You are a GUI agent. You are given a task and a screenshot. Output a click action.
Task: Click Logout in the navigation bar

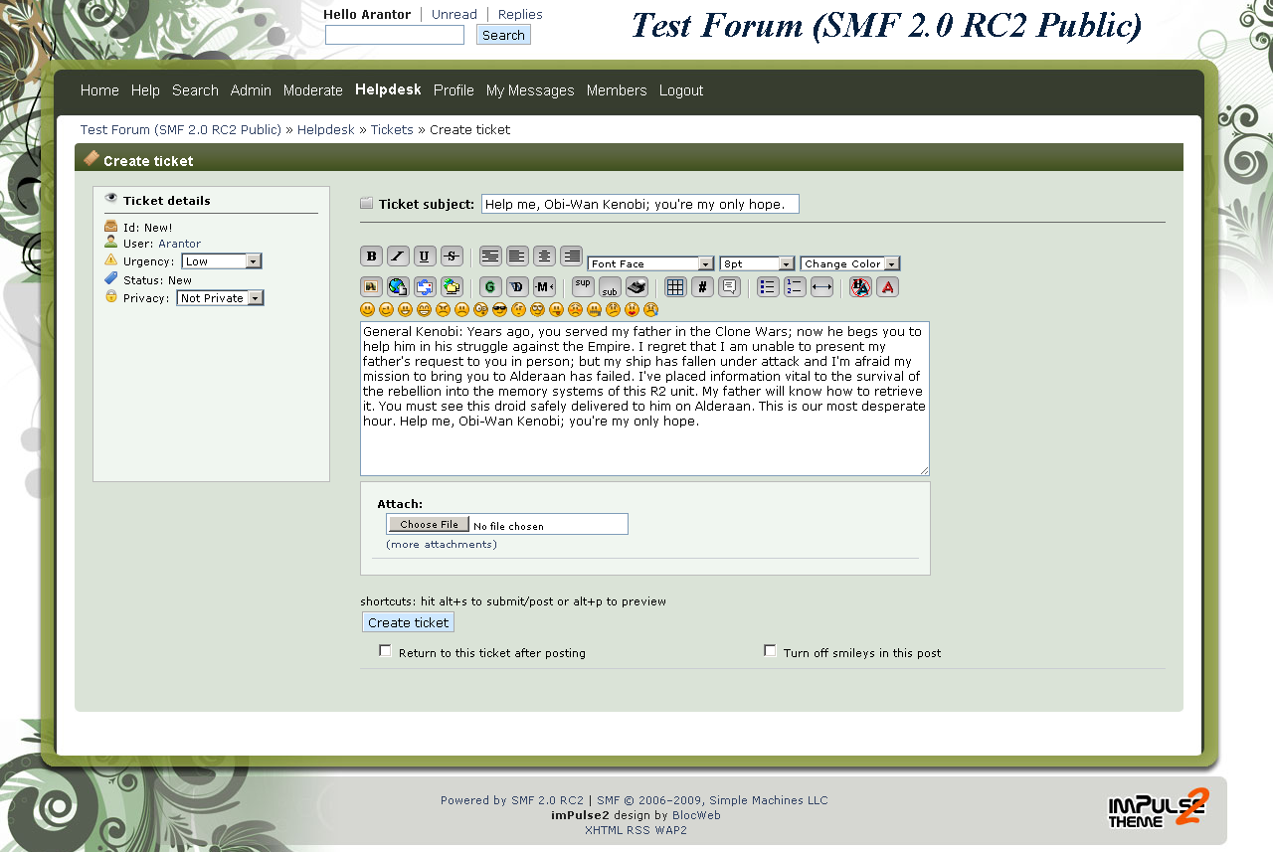[x=681, y=90]
